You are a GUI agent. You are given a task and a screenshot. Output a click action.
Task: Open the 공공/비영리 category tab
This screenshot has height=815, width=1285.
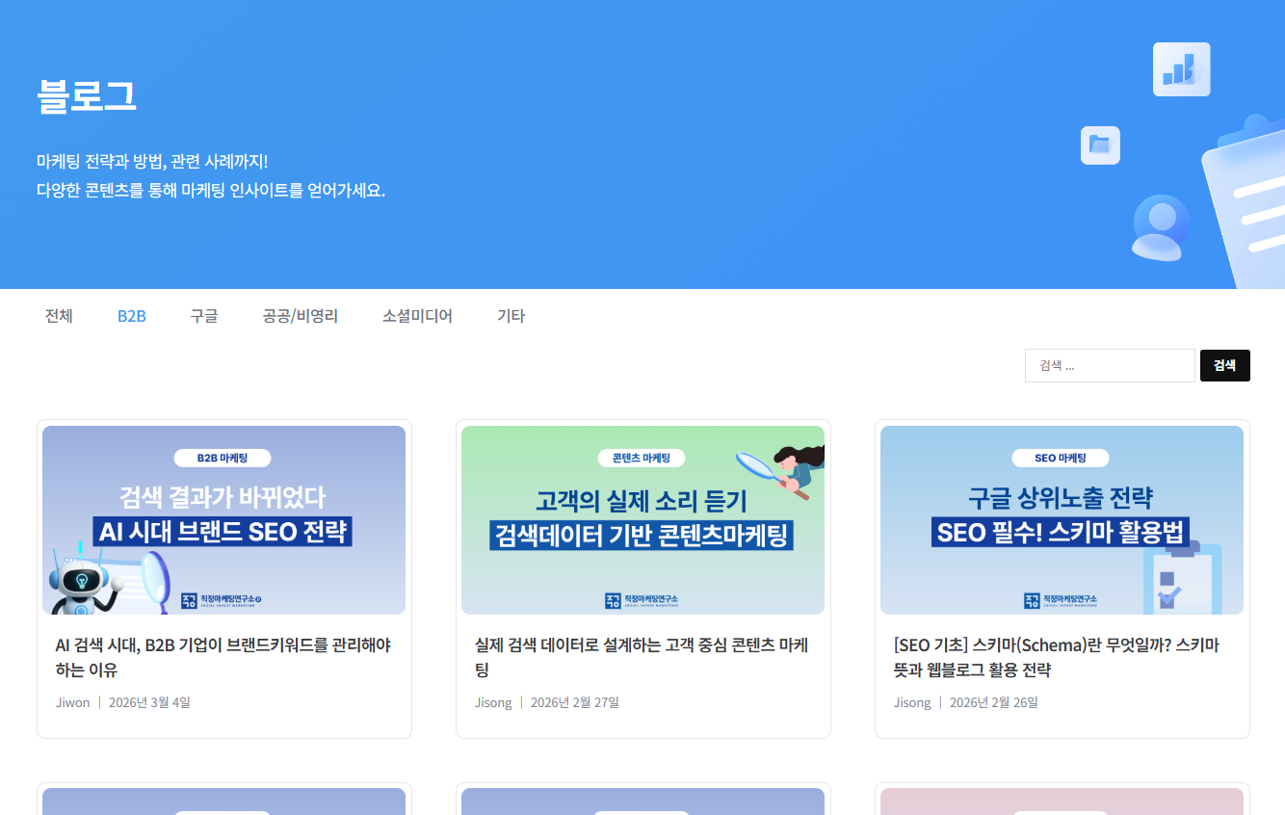(x=301, y=316)
